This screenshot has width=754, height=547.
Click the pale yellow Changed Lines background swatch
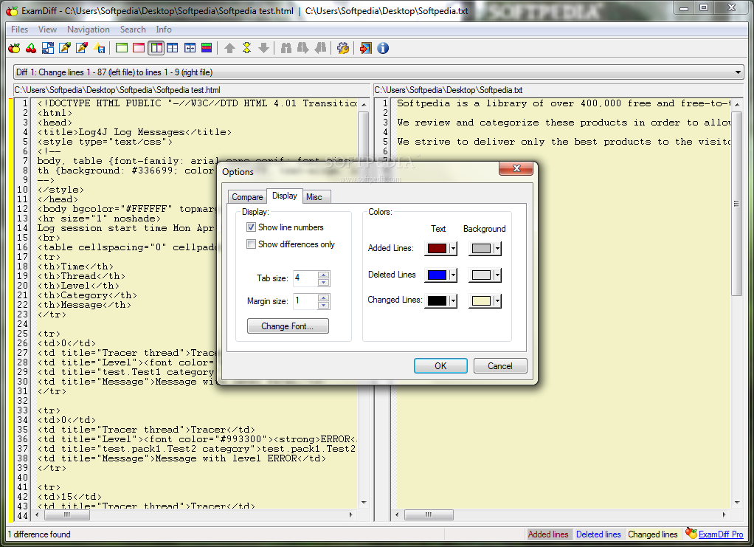481,300
